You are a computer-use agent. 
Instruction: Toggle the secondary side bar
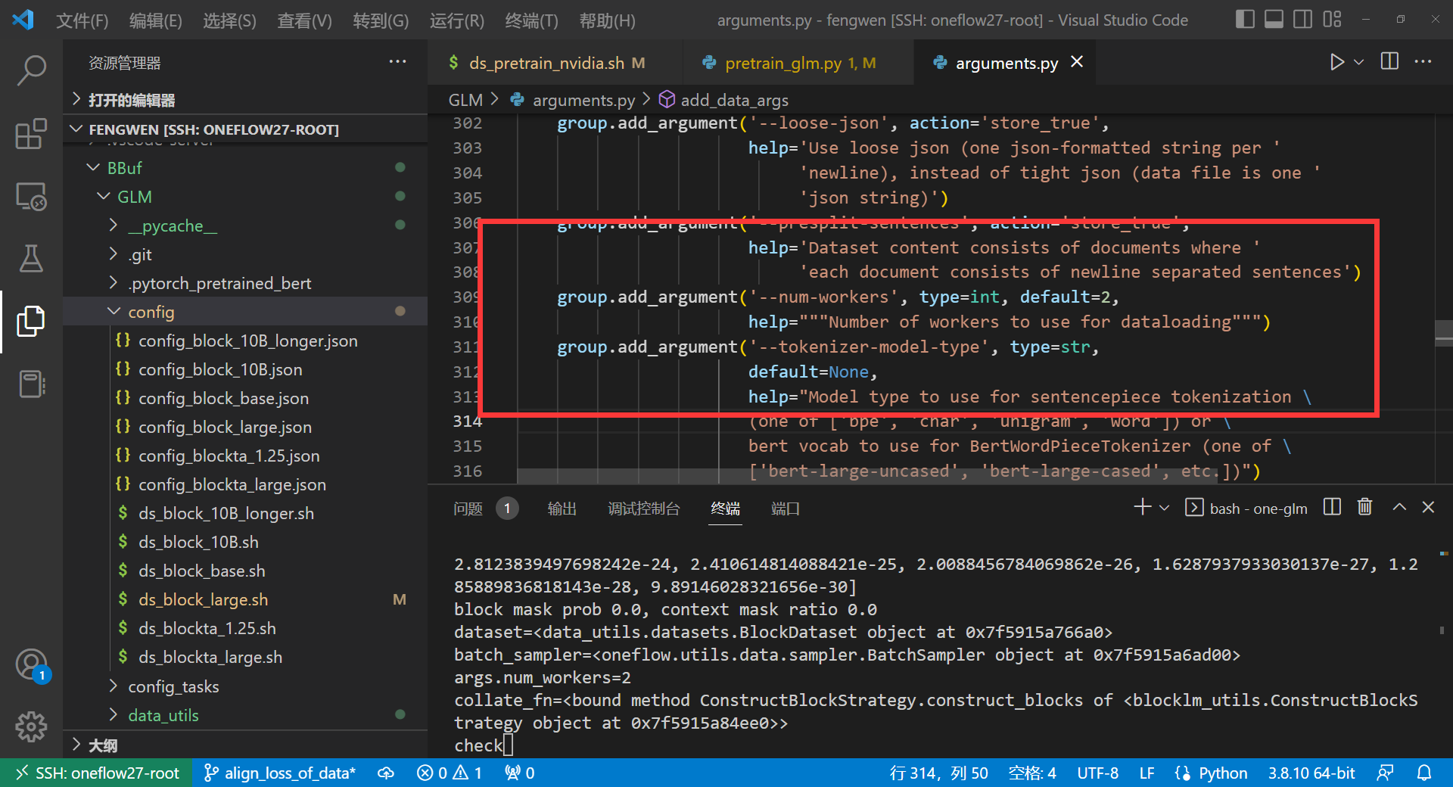coord(1302,19)
